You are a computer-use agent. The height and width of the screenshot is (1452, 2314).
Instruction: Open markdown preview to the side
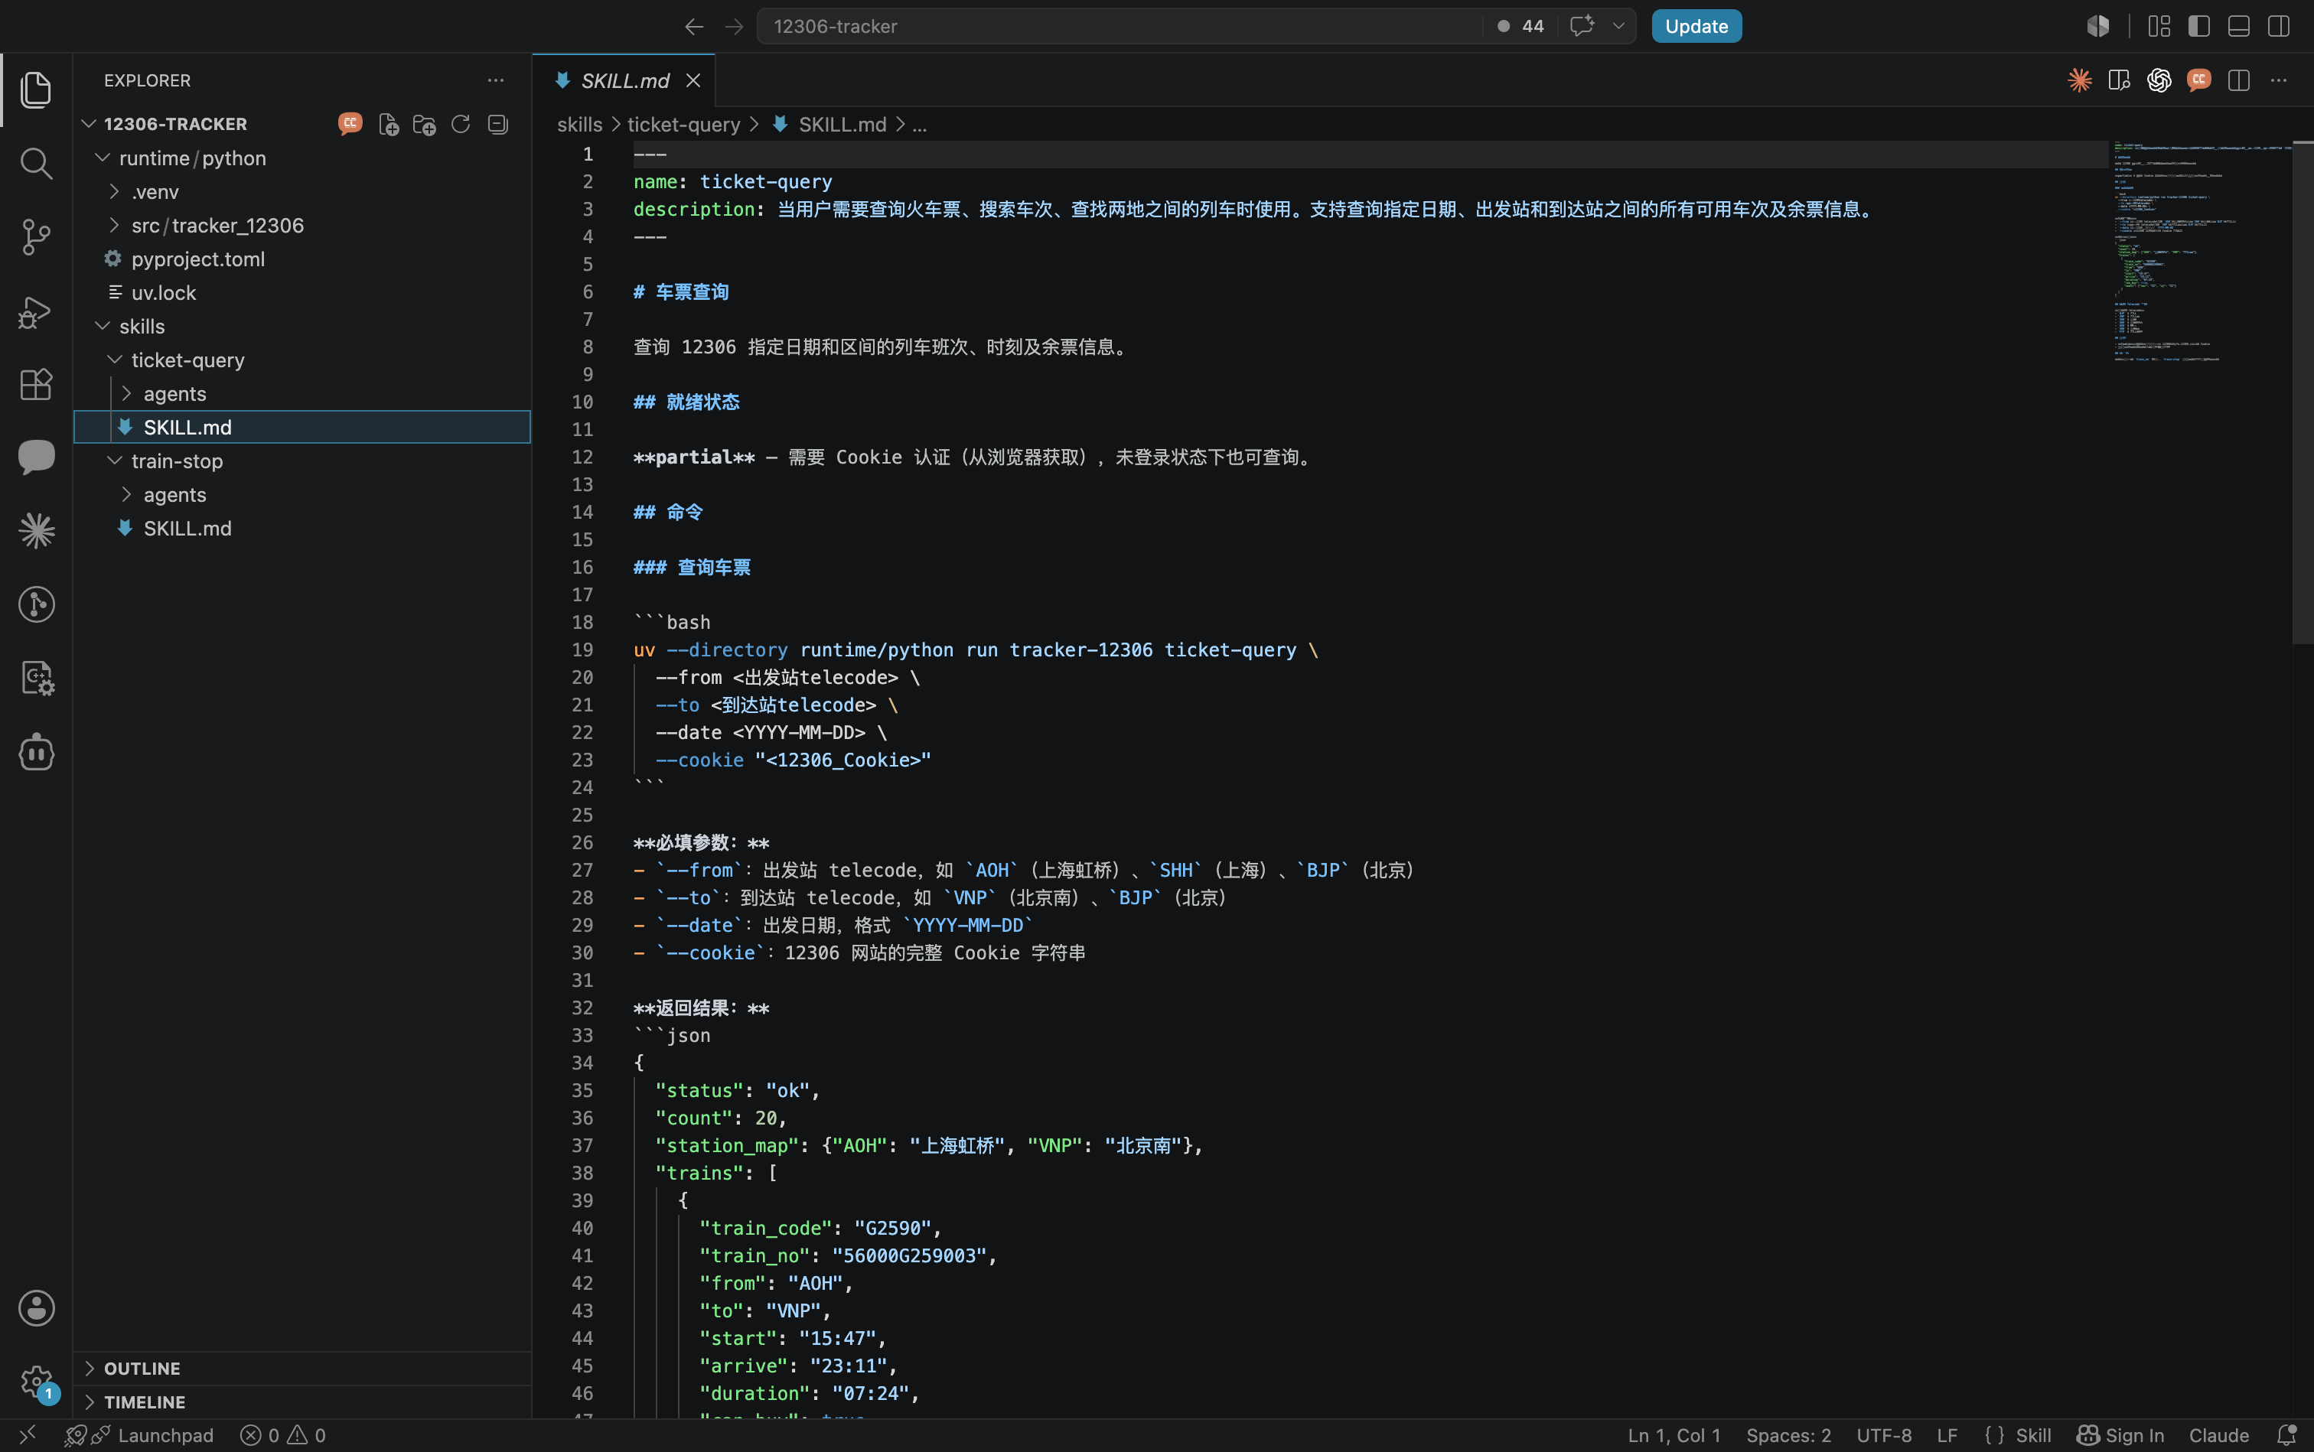2119,80
